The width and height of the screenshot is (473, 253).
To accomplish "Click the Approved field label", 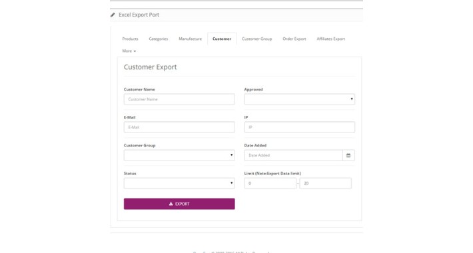I will coord(253,90).
